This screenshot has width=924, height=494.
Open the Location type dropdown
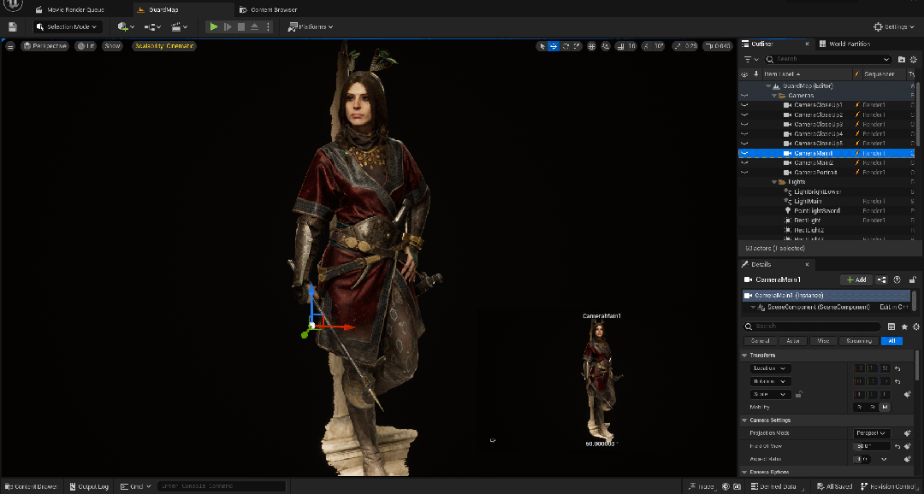tap(770, 368)
